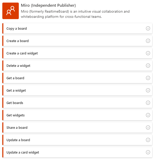Choose Get widgets from the action list
Viewport: 156px width, 160px height.
(77, 115)
